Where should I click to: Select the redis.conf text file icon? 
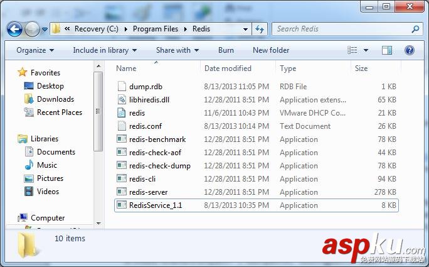(x=122, y=126)
